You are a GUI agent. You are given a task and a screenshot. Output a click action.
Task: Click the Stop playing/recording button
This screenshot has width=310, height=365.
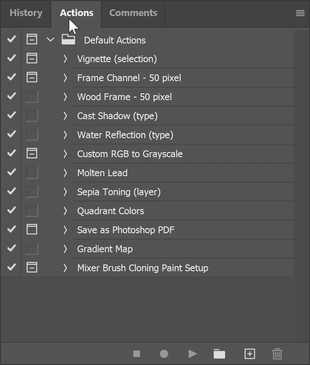click(136, 354)
